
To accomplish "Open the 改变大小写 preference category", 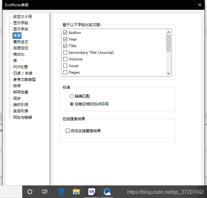I will point(22,17).
